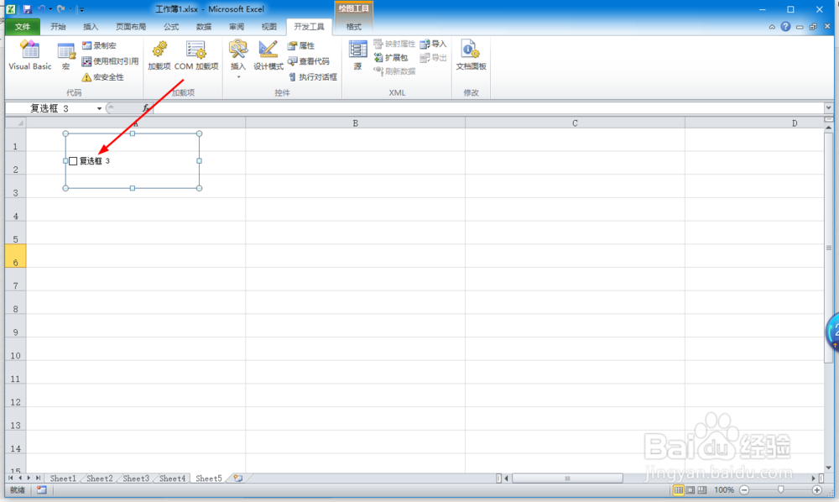Open the Document Panel (文档面板)
Screen dimensions: 839x502
pyautogui.click(x=471, y=55)
